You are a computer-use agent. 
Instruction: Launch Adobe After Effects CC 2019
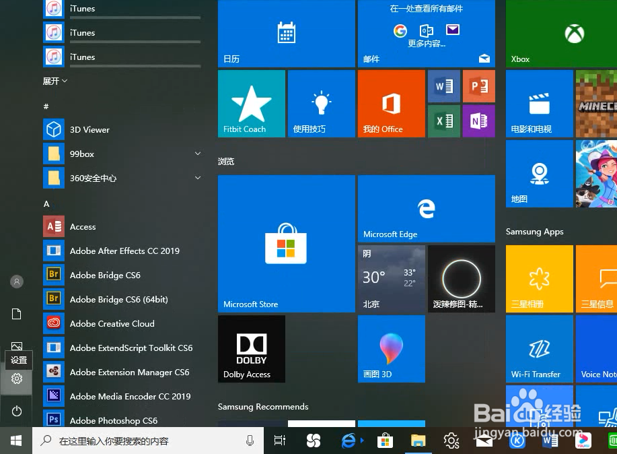tap(122, 251)
